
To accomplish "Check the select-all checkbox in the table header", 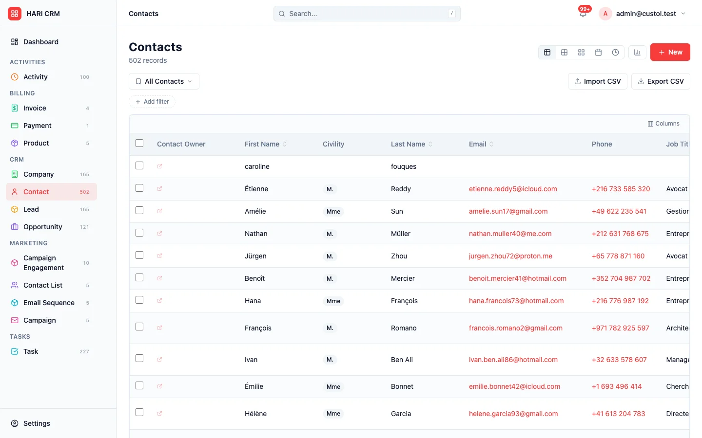I will (139, 143).
